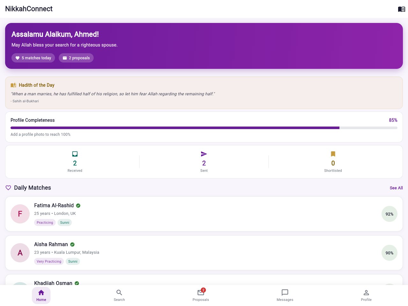The height and width of the screenshot is (306, 408).
Task: Click the 5 matches today chip
Action: [x=33, y=58]
